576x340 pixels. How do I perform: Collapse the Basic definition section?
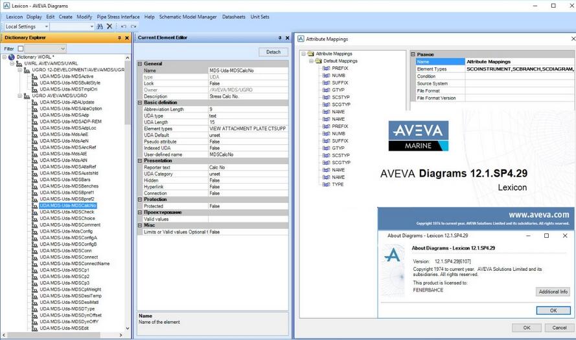[x=139, y=103]
